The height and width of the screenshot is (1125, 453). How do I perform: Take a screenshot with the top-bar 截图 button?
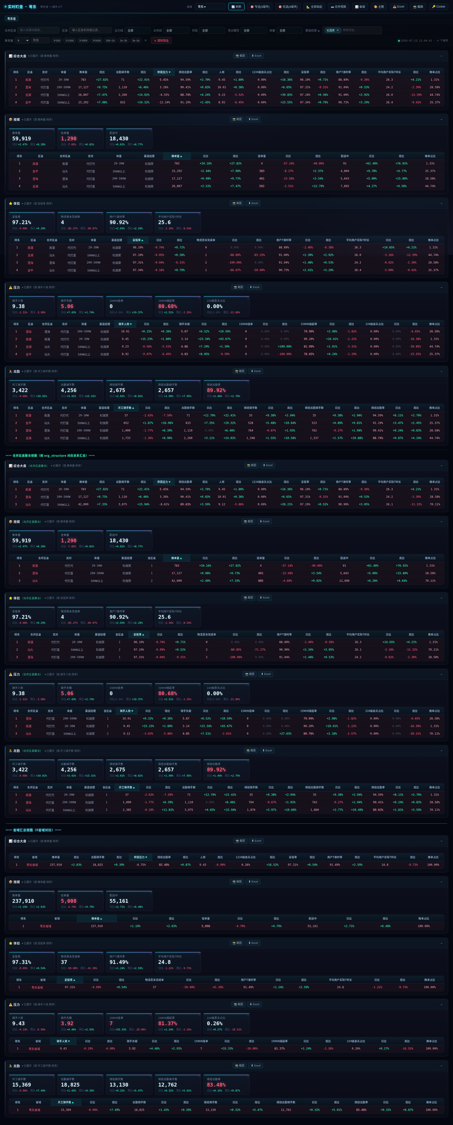tap(418, 7)
